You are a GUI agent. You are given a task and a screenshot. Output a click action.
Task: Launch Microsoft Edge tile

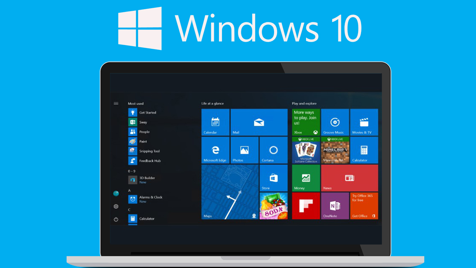(x=215, y=150)
